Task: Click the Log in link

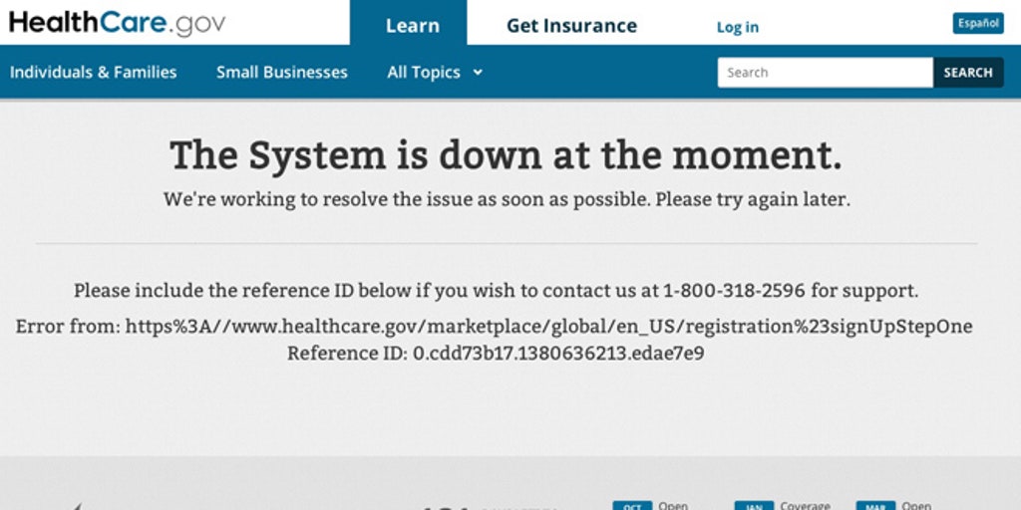Action: [737, 27]
